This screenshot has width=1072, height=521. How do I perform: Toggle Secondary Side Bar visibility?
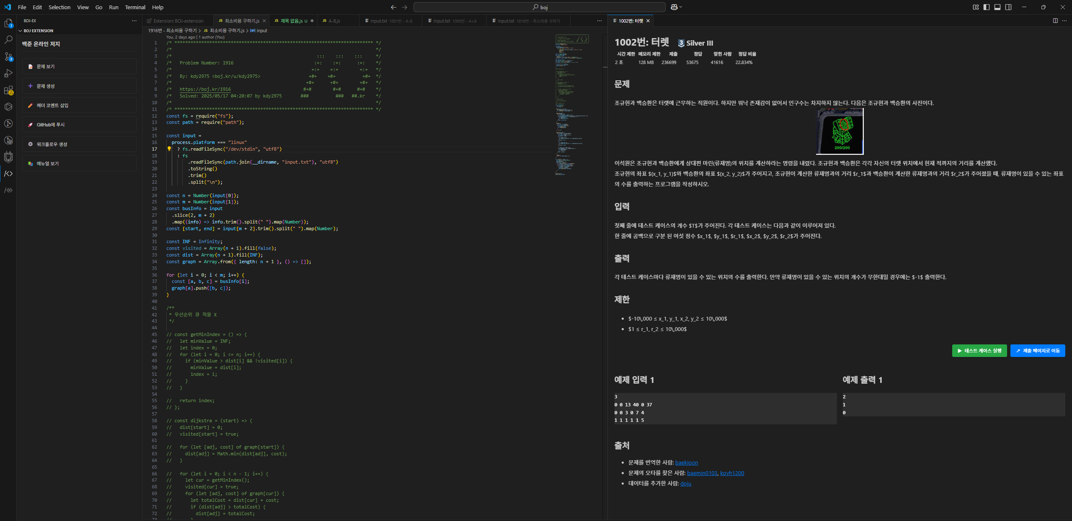click(1008, 7)
